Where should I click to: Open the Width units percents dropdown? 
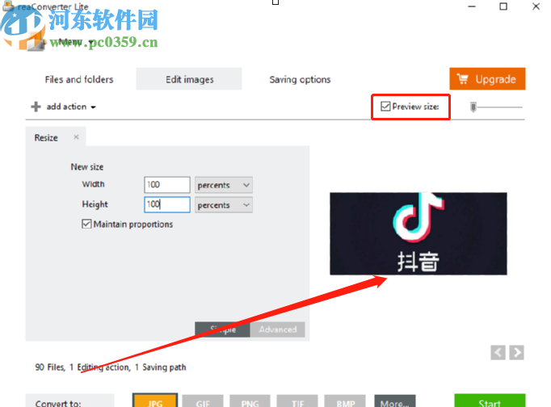[224, 185]
